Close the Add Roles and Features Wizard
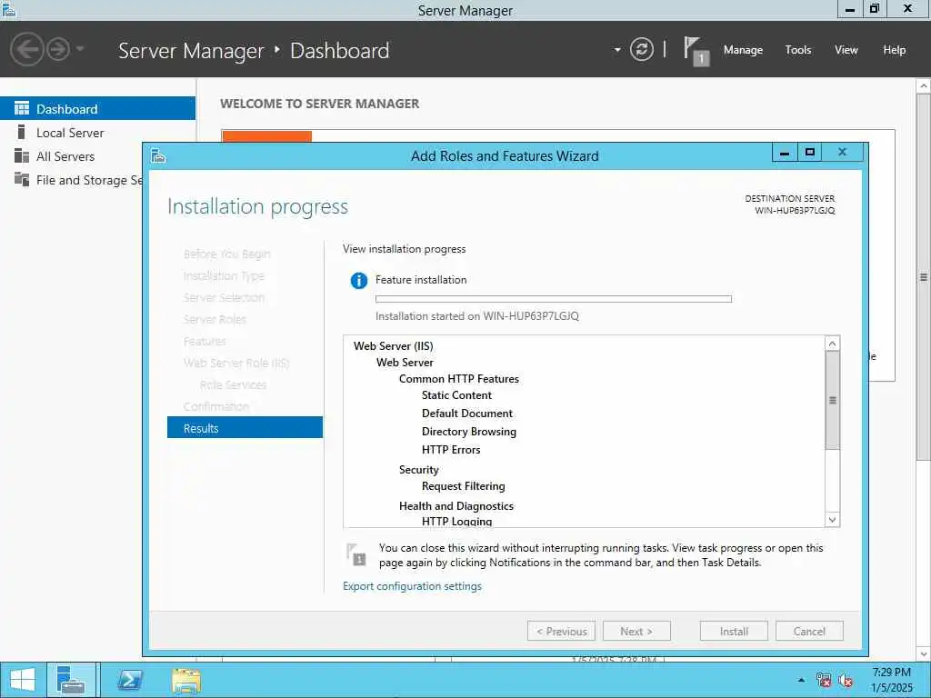The width and height of the screenshot is (931, 698). pos(843,152)
